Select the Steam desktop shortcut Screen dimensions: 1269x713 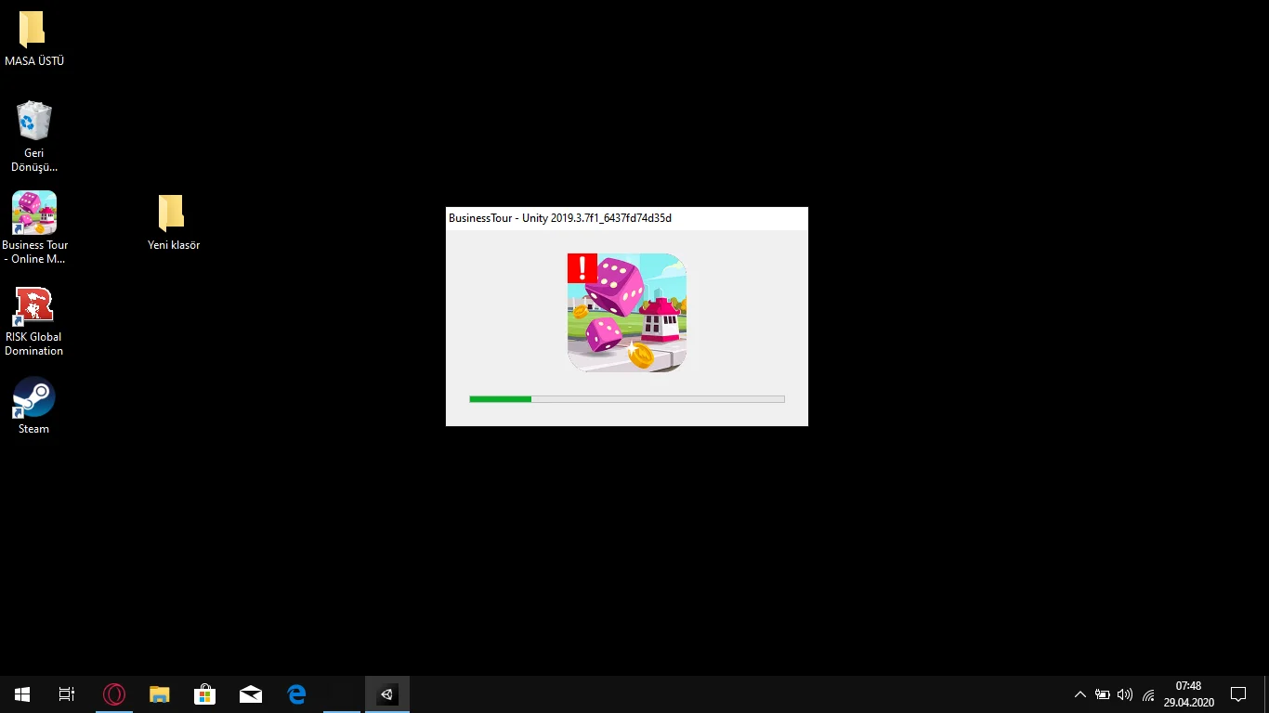[x=33, y=406]
